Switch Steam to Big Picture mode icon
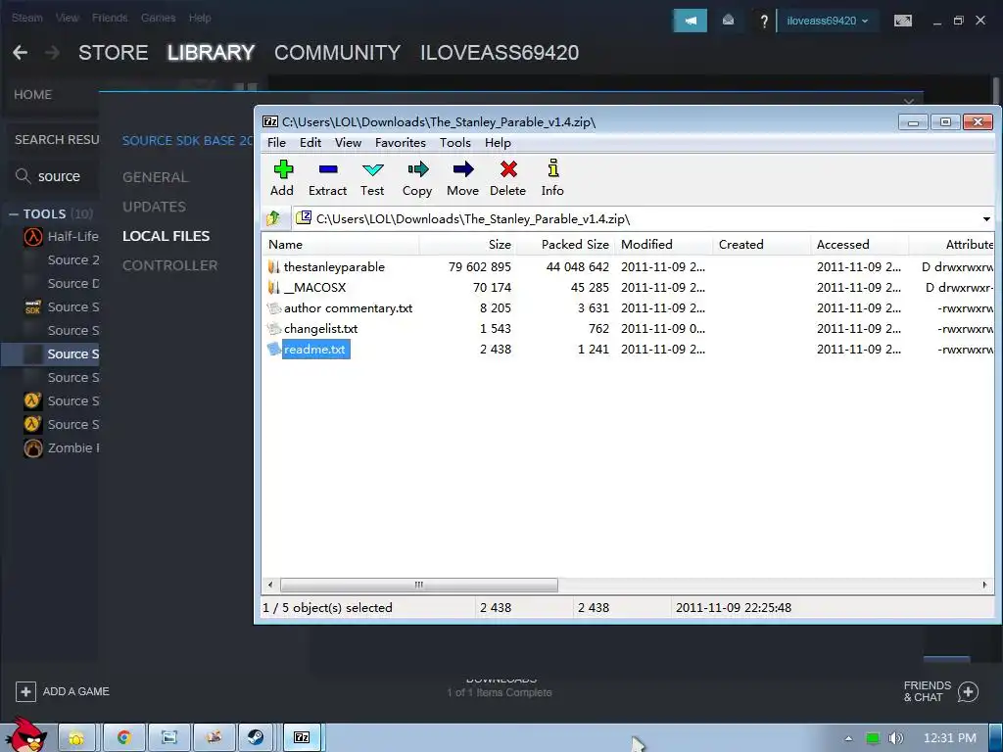This screenshot has width=1003, height=752. tap(902, 21)
